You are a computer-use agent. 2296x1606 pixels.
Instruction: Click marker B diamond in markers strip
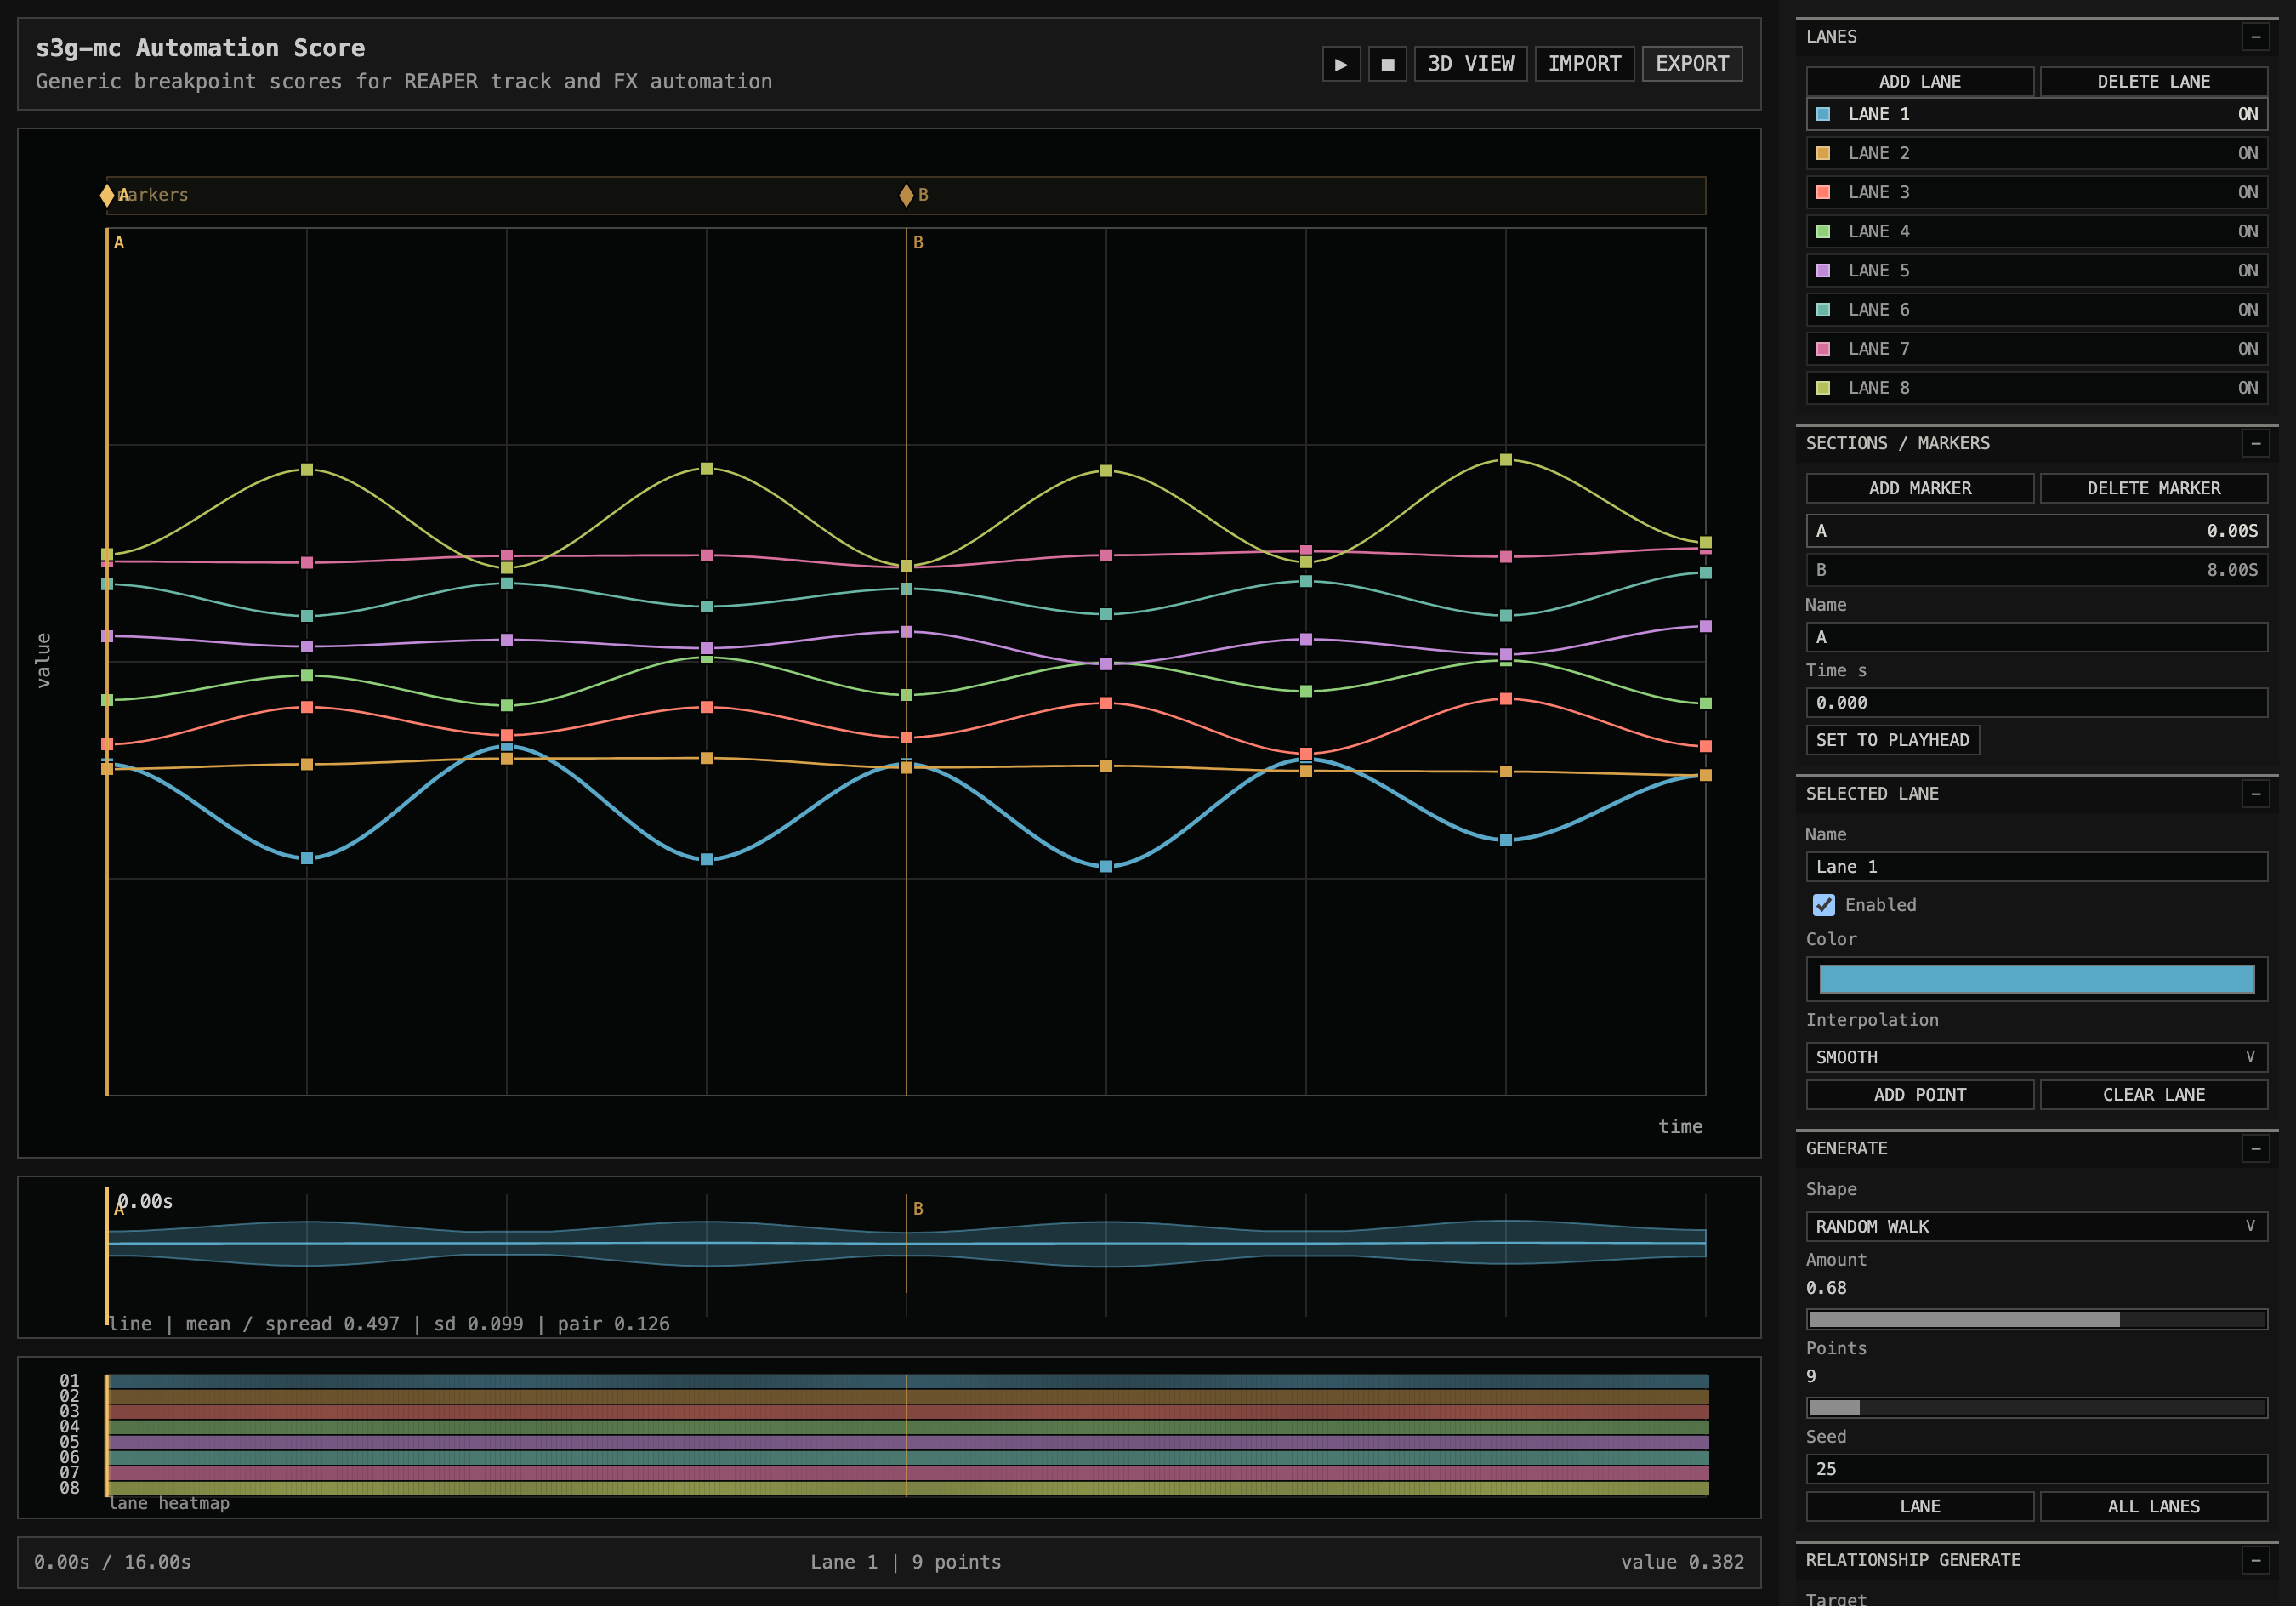(906, 195)
